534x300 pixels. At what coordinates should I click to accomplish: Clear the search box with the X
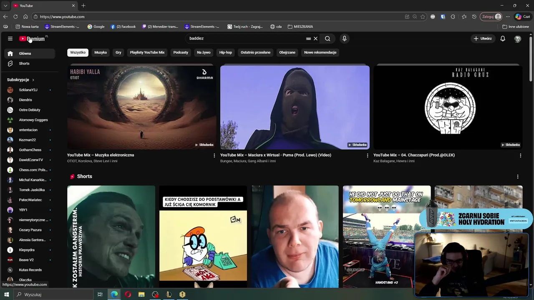click(315, 38)
